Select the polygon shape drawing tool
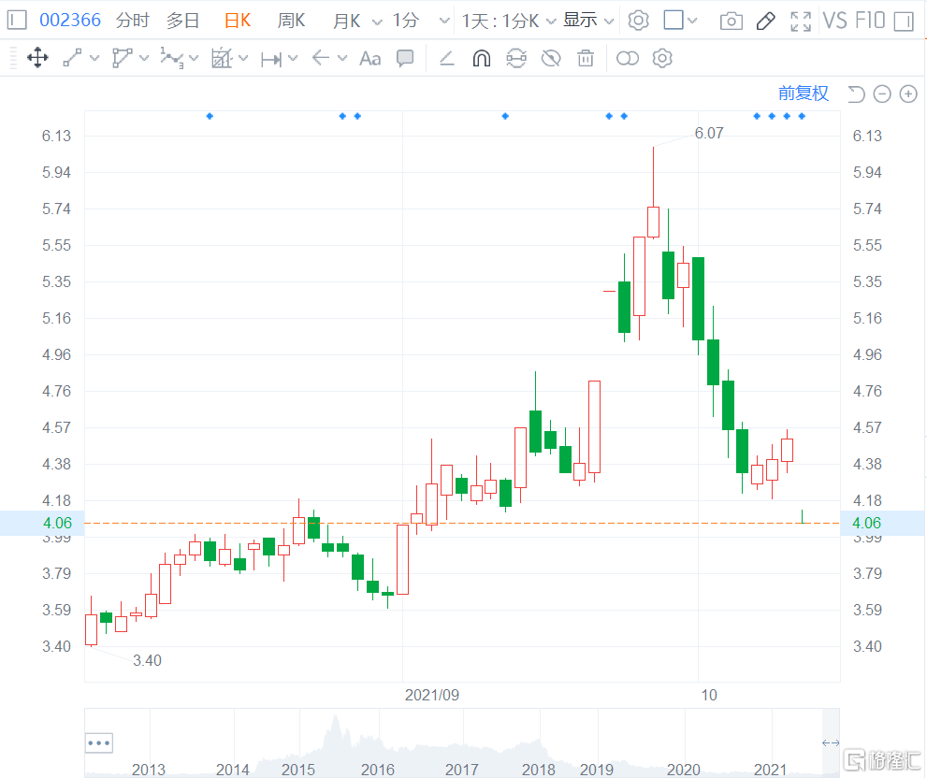The image size is (927, 778). pyautogui.click(x=122, y=58)
